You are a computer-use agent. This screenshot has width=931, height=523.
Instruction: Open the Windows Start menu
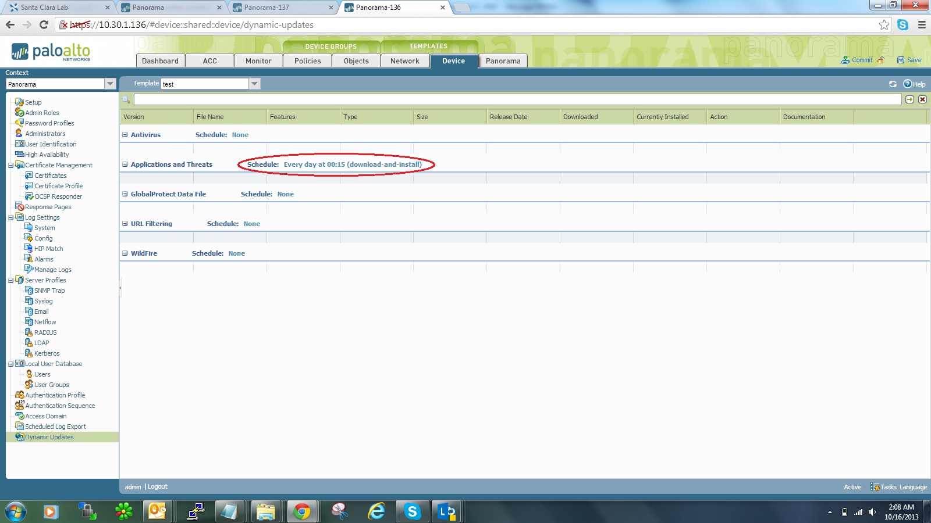point(16,511)
